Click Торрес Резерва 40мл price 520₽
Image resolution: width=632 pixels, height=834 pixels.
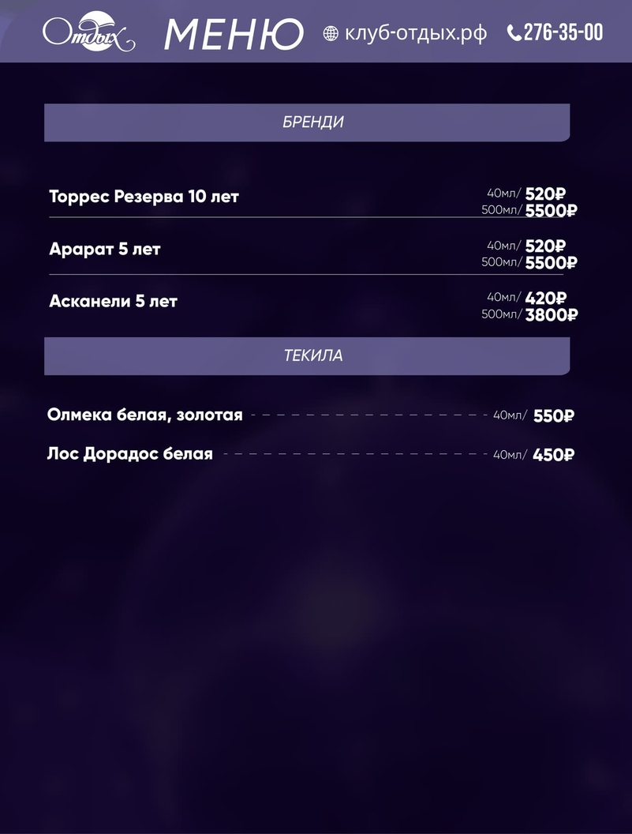pos(545,194)
